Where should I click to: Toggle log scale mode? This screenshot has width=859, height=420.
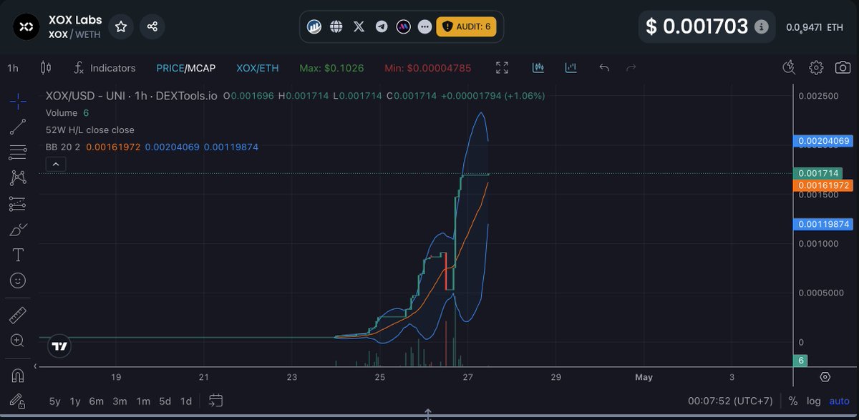point(814,401)
